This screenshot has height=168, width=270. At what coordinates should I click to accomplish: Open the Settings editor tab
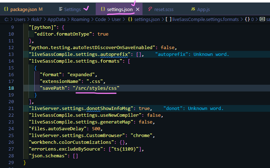pos(72,10)
